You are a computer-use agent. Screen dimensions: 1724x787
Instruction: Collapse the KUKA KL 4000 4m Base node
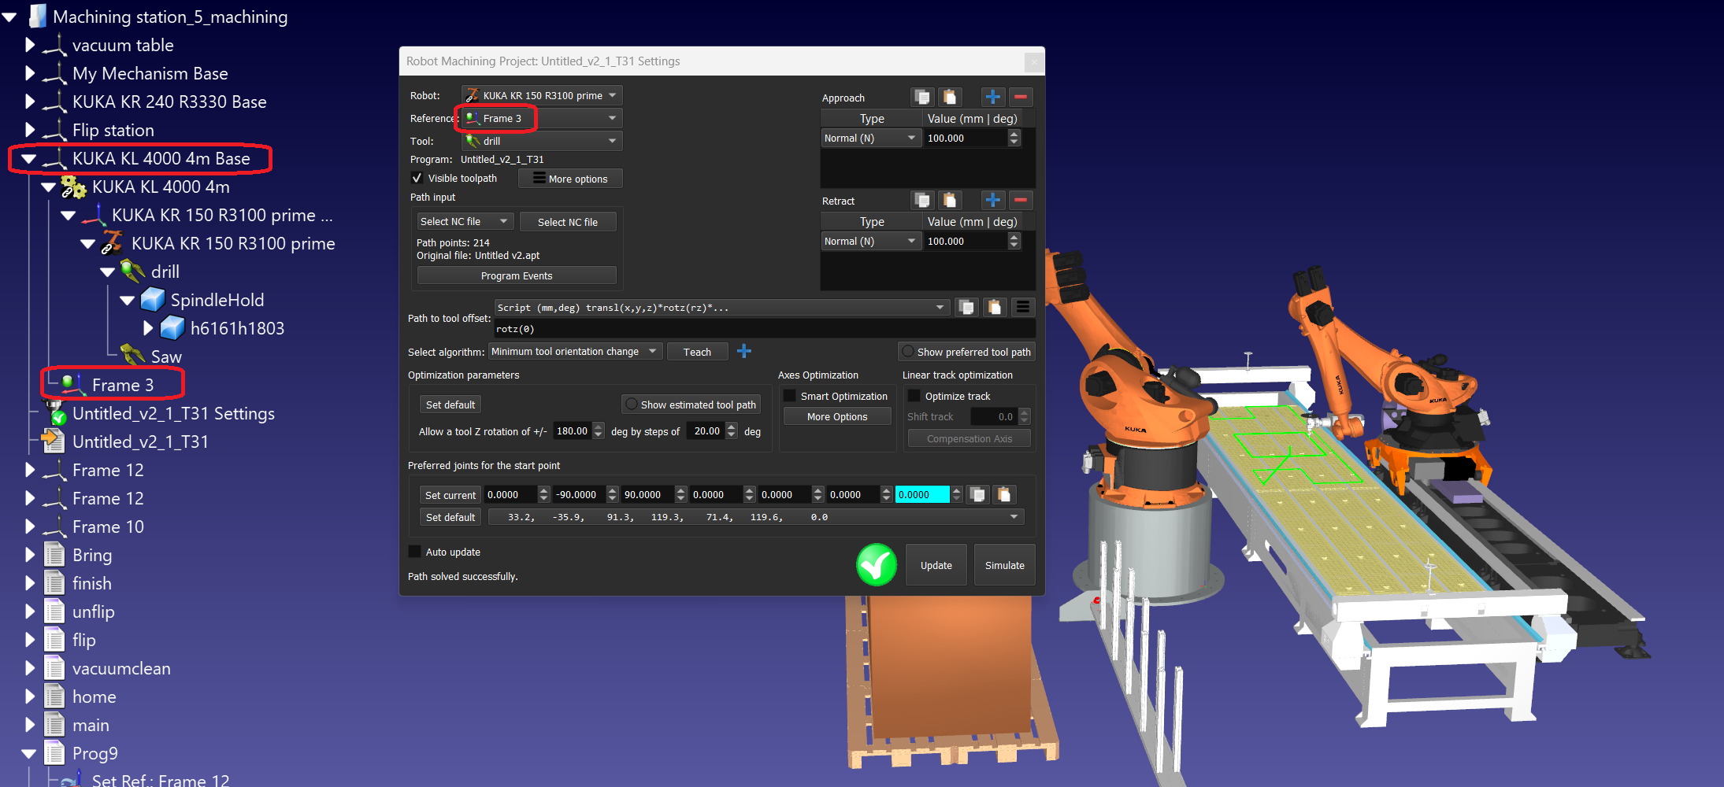[x=29, y=159]
